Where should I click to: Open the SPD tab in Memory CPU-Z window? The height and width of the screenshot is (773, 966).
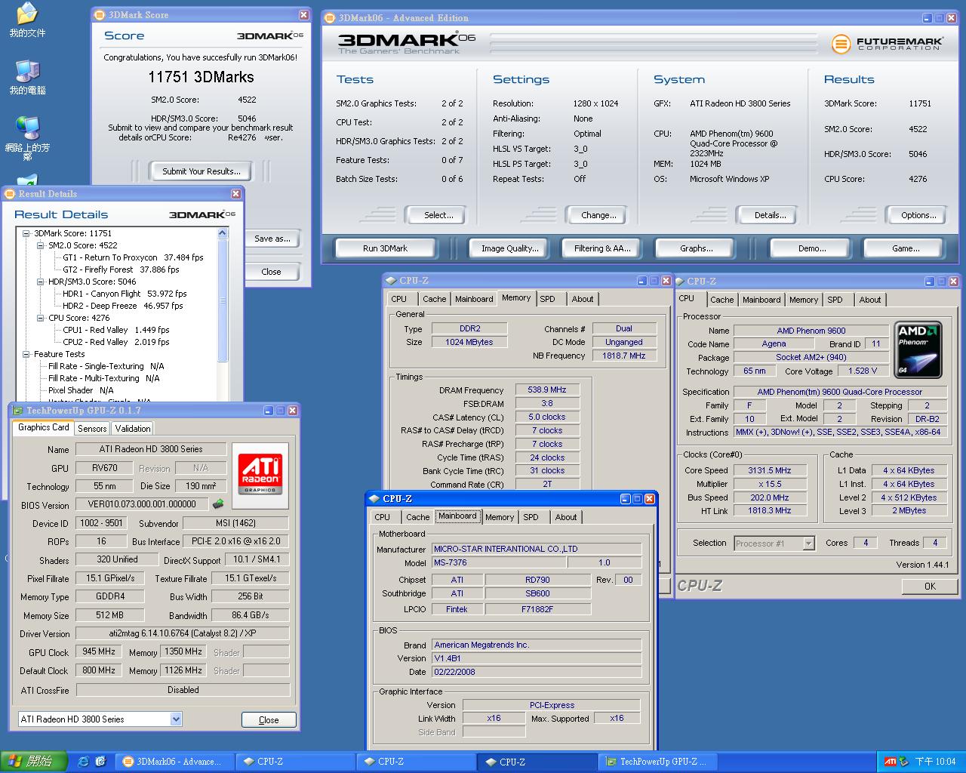point(548,299)
